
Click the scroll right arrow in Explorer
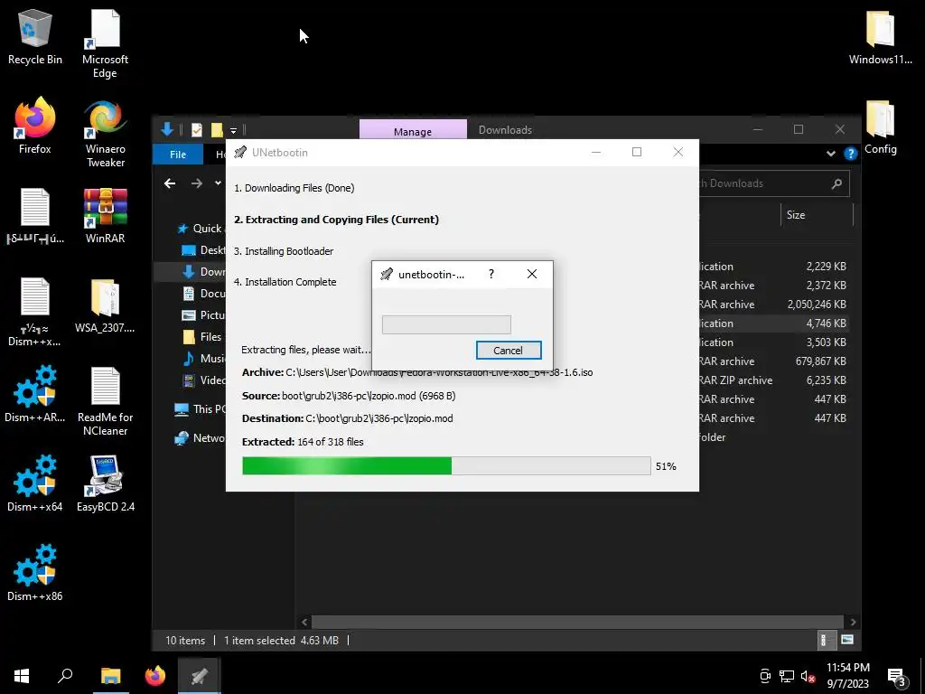point(853,622)
